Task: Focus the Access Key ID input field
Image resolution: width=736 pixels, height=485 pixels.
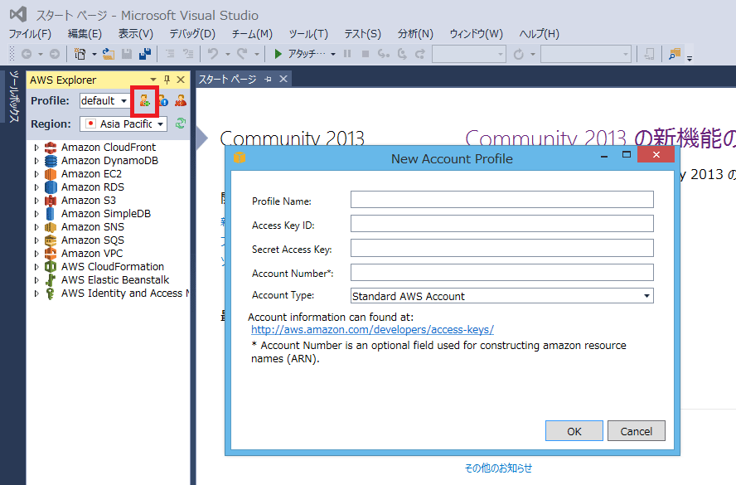Action: pyautogui.click(x=501, y=224)
